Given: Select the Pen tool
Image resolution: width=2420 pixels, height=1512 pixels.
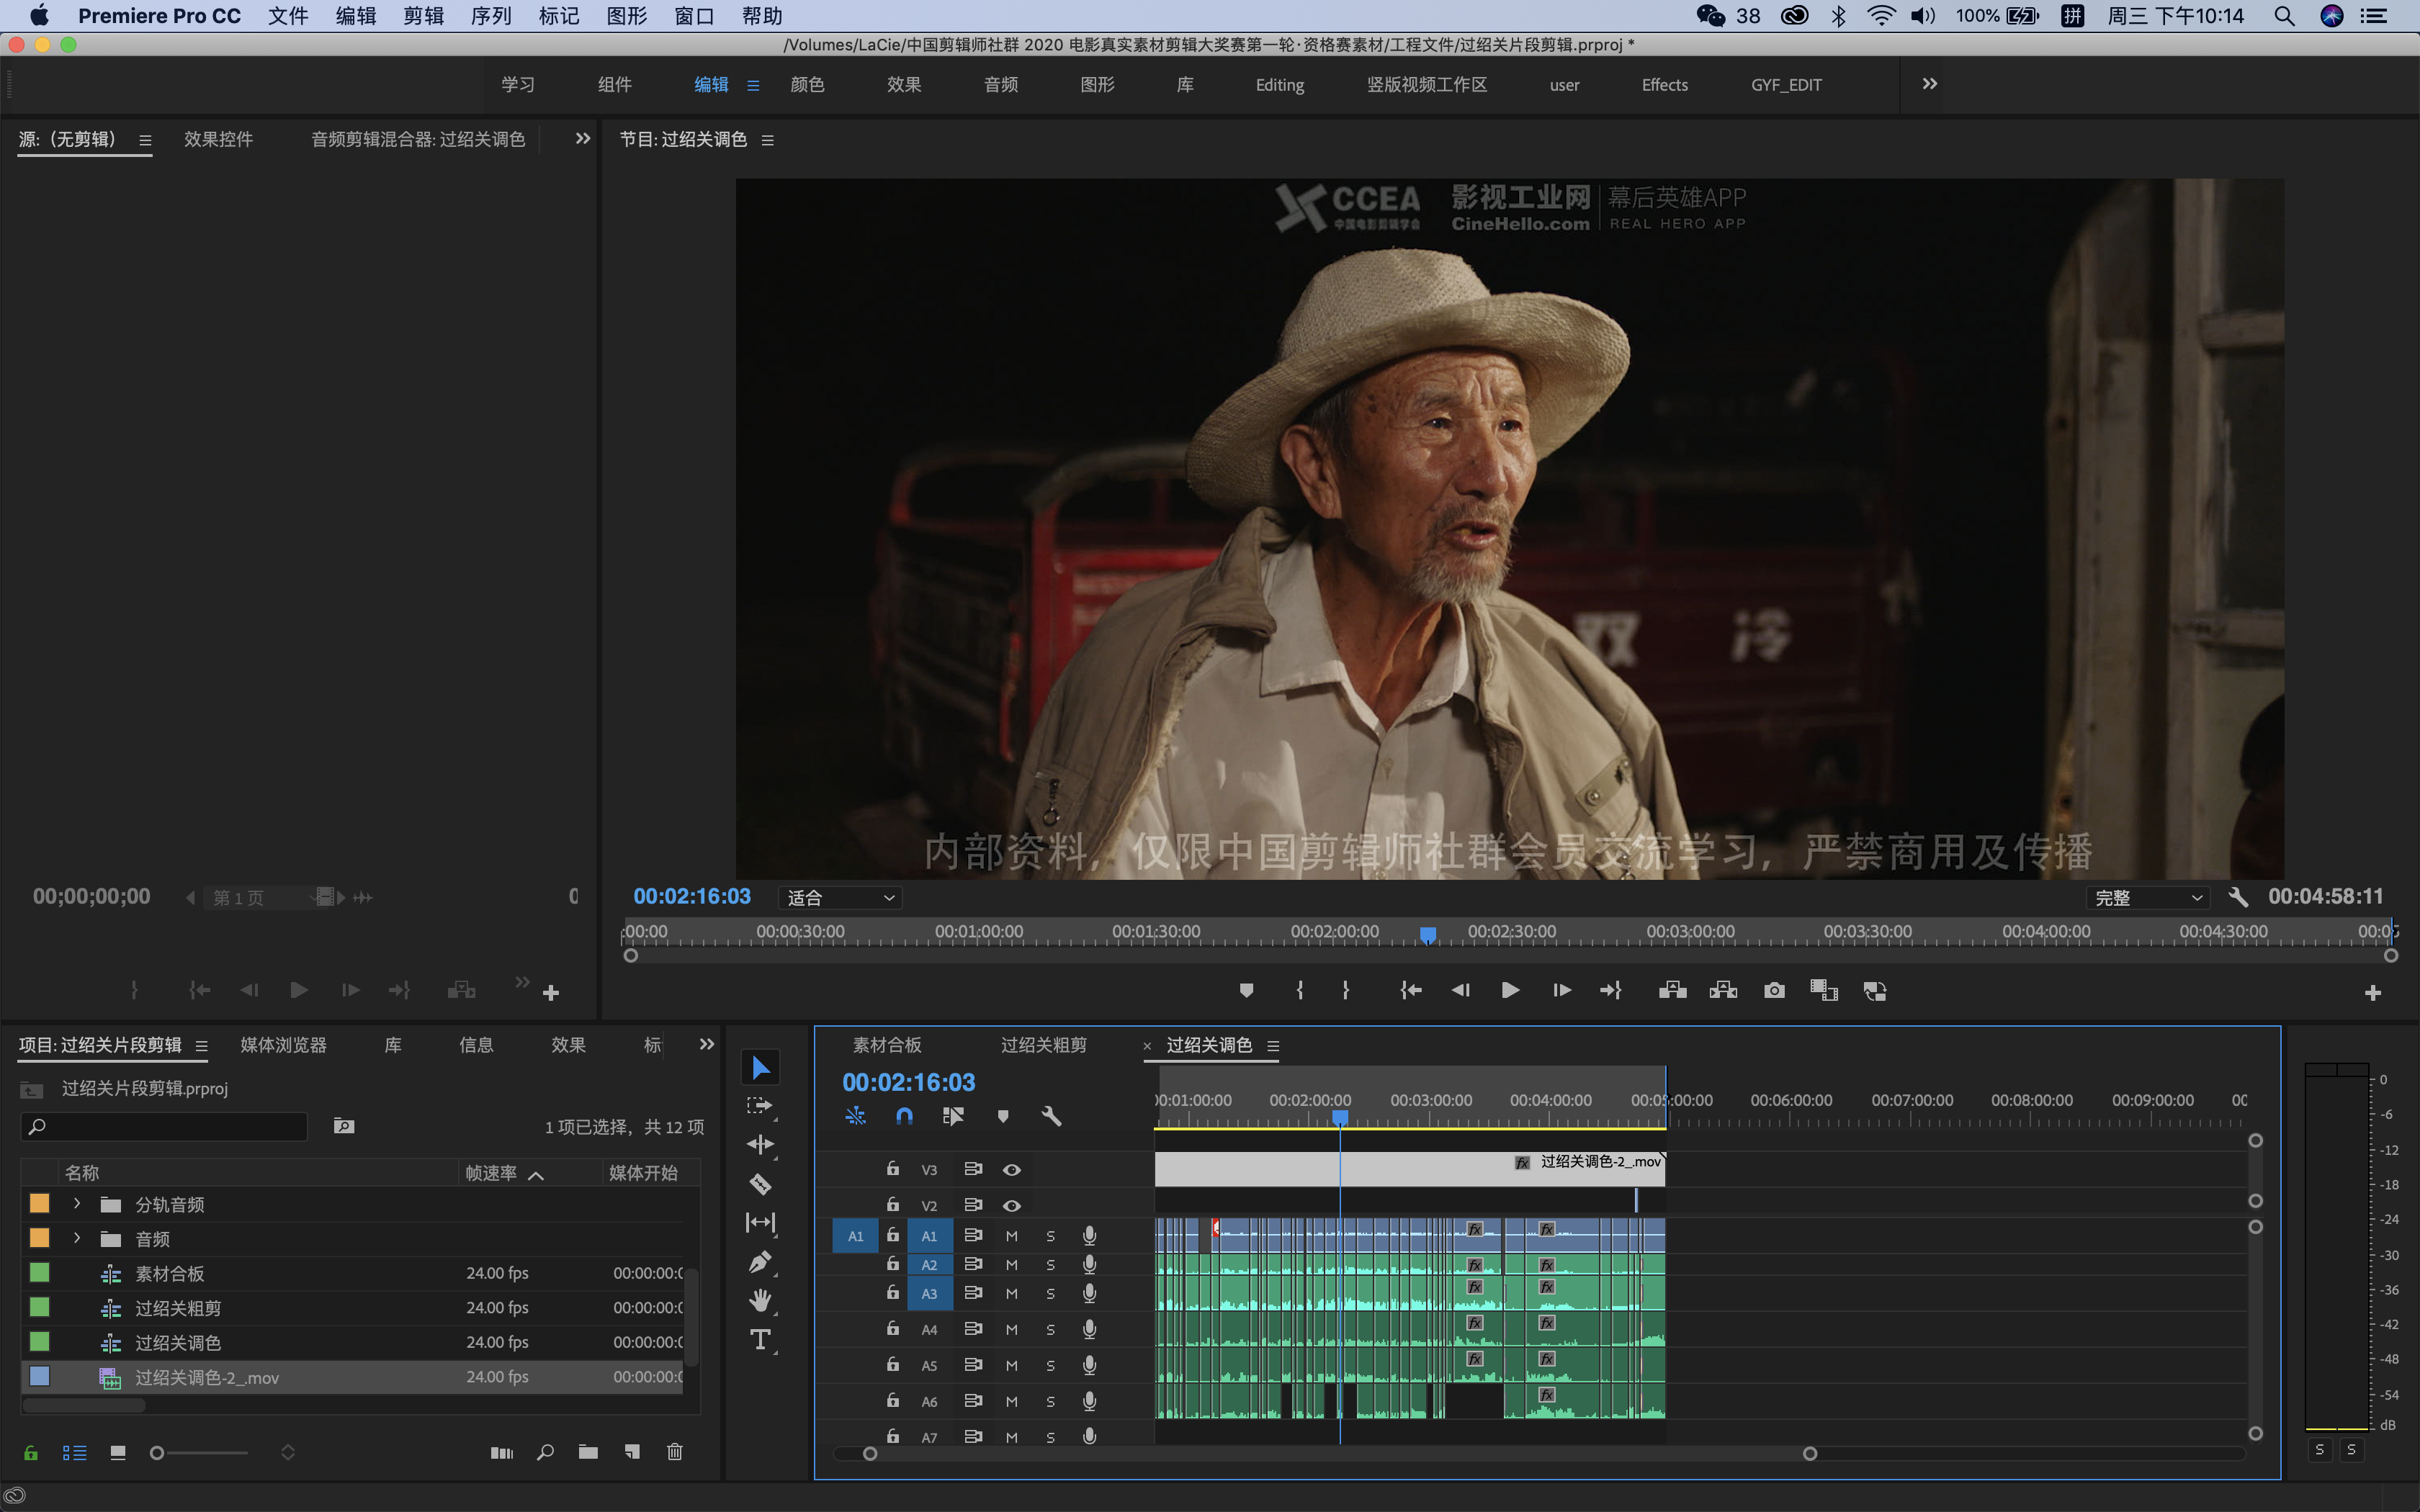Looking at the screenshot, I should coord(760,1262).
